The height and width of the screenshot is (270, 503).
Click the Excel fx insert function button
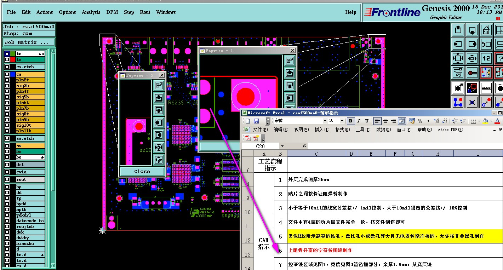coord(304,146)
